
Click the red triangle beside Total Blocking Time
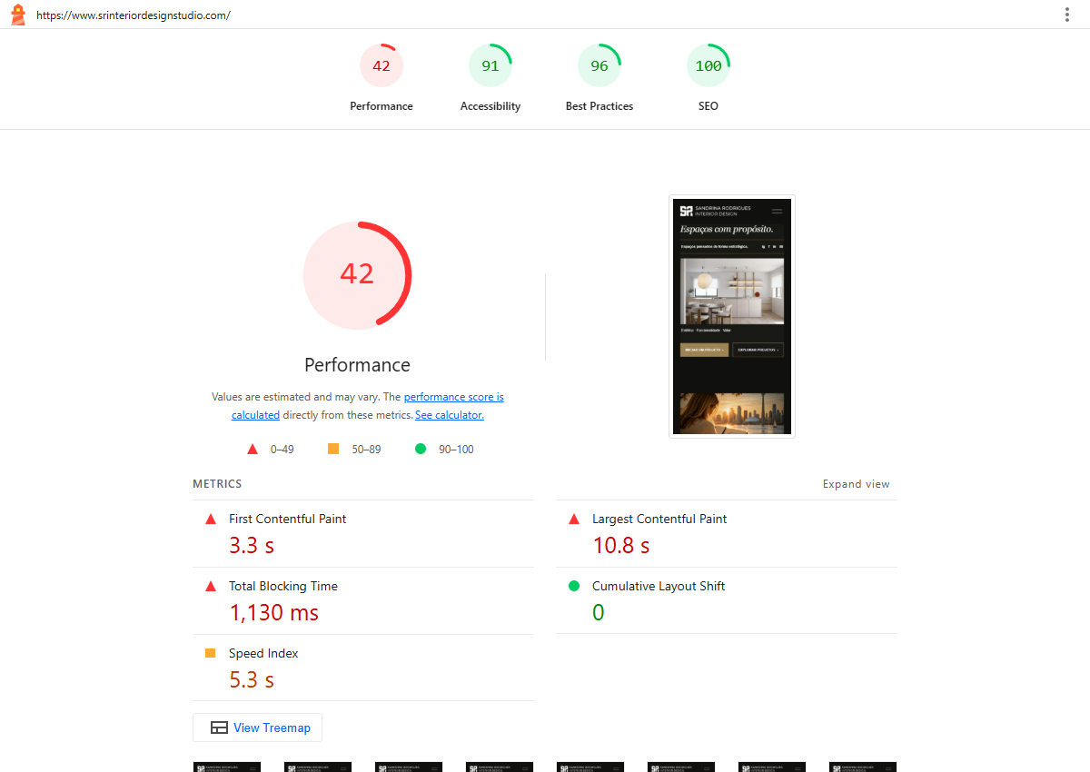[x=211, y=586]
